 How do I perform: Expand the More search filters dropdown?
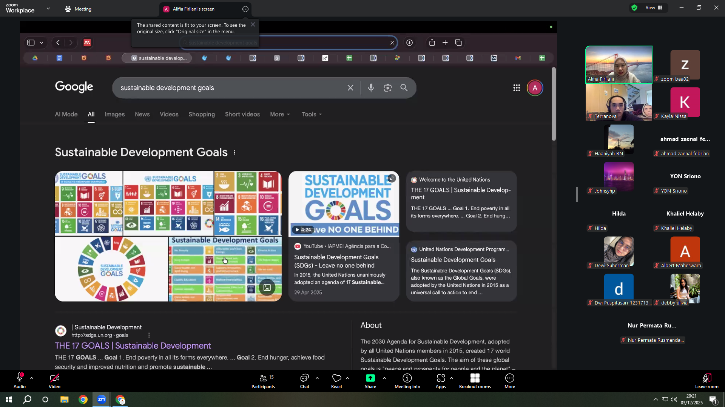click(x=280, y=114)
